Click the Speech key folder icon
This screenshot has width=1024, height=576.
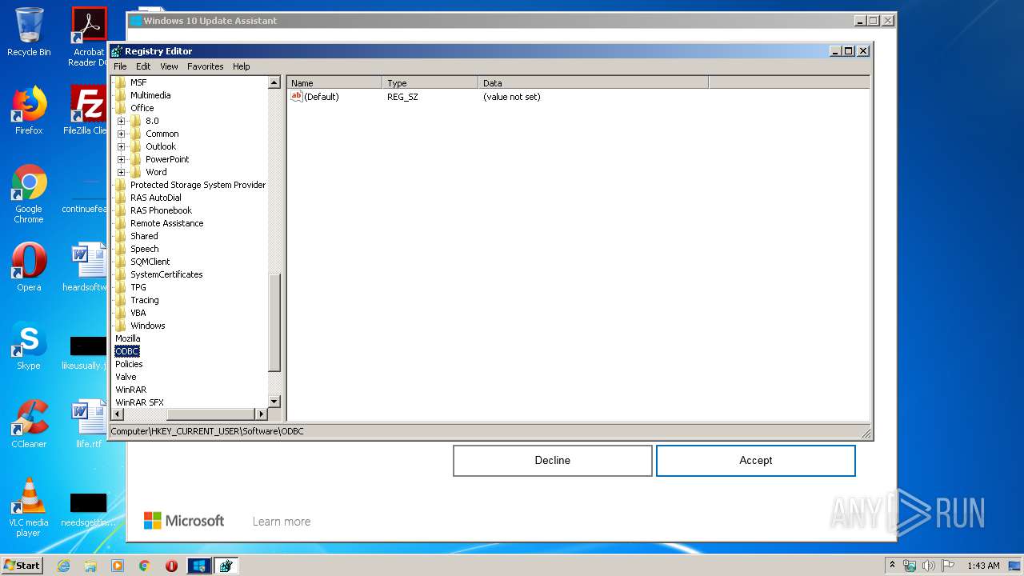(x=121, y=249)
